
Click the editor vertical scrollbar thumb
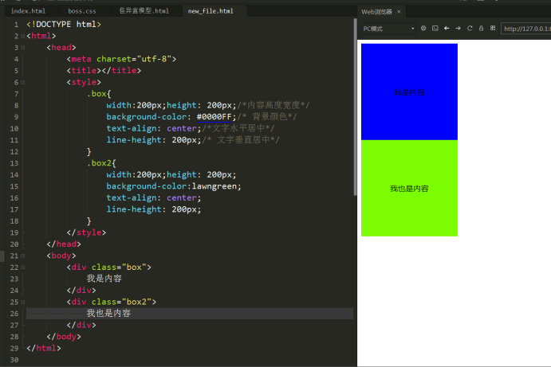point(356,107)
